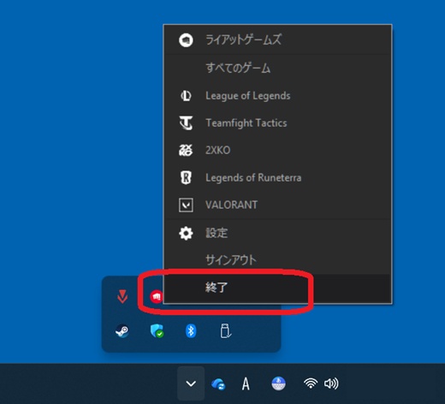Screen dimensions: 445x404
Task: Open Legends of Runeterra menu entry
Action: pos(277,177)
